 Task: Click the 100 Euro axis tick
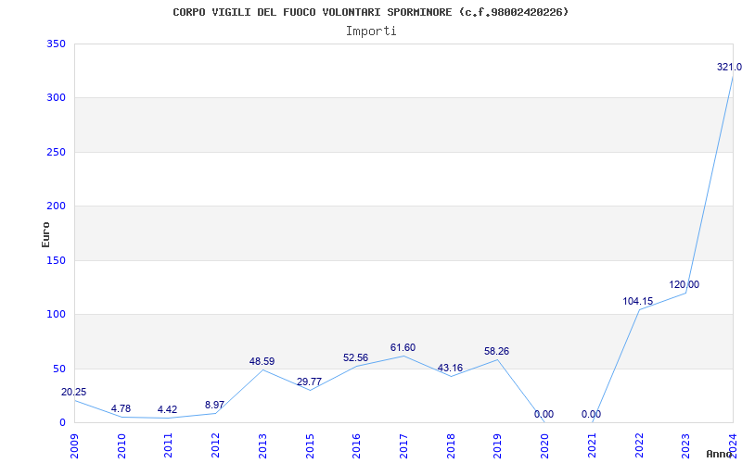(x=56, y=314)
